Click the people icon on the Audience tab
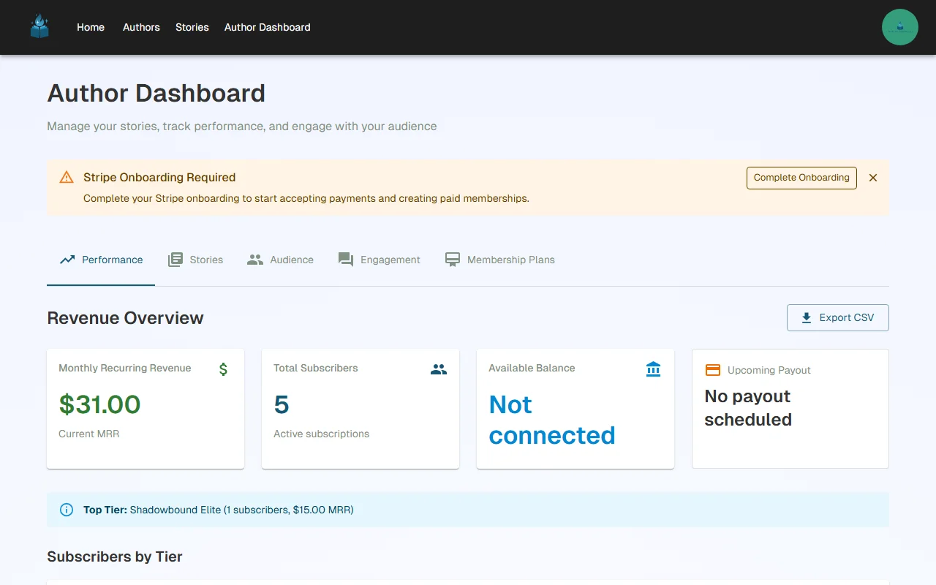Screen dimensions: 936x585 click(255, 259)
